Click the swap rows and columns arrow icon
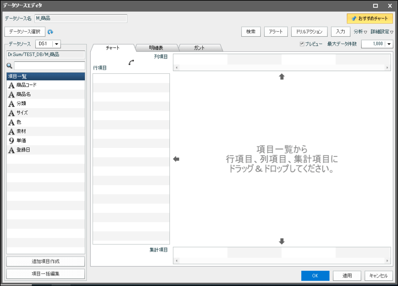Image resolution: width=398 pixels, height=286 pixels. pos(131,62)
